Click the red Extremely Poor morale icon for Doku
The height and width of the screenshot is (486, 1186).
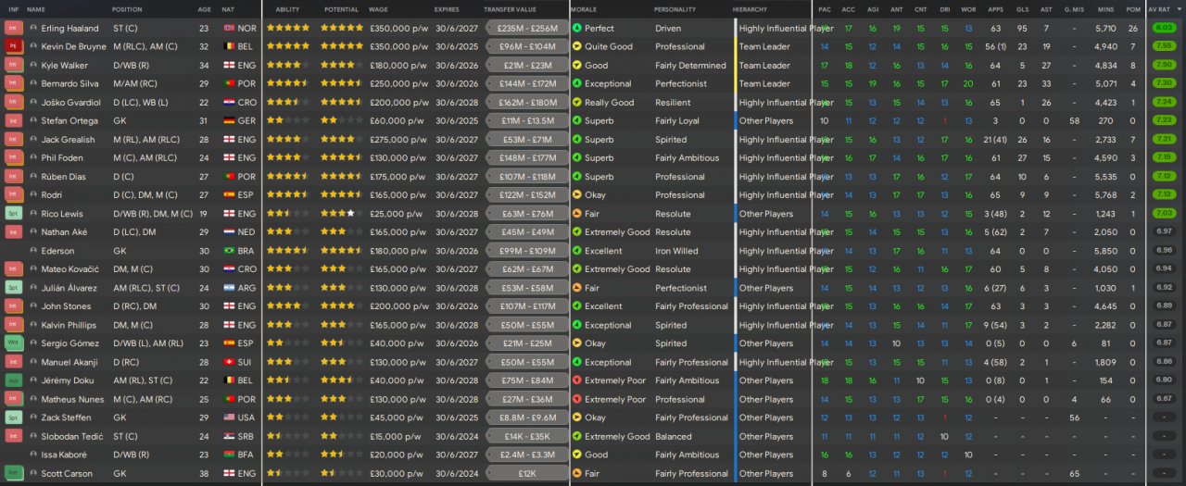(x=576, y=380)
